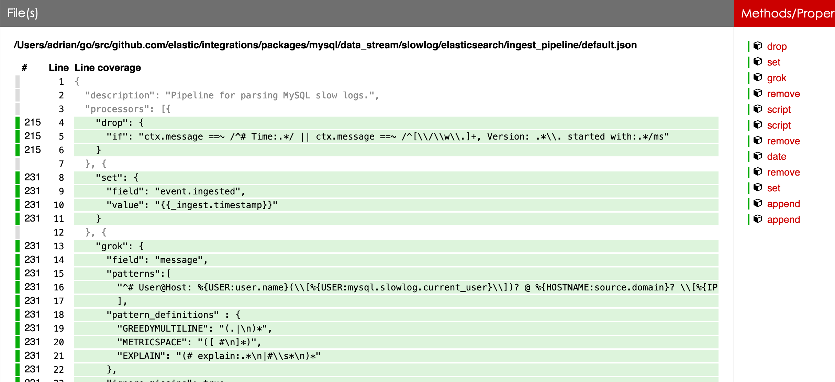Click the cube icon beside first set
The width and height of the screenshot is (835, 382).
pyautogui.click(x=758, y=62)
